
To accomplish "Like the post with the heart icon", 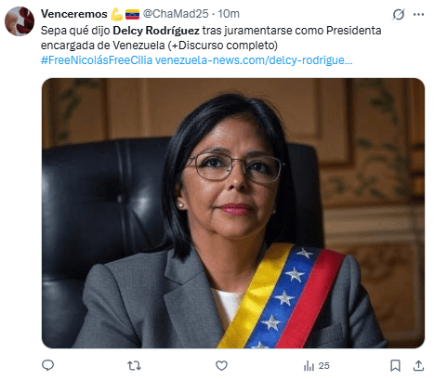I will pyautogui.click(x=221, y=366).
